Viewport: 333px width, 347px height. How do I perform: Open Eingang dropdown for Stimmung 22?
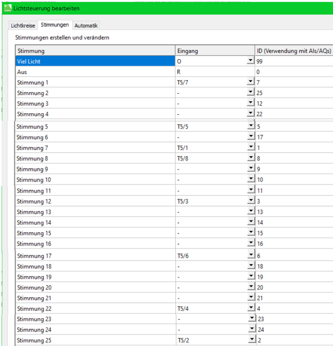click(251, 307)
